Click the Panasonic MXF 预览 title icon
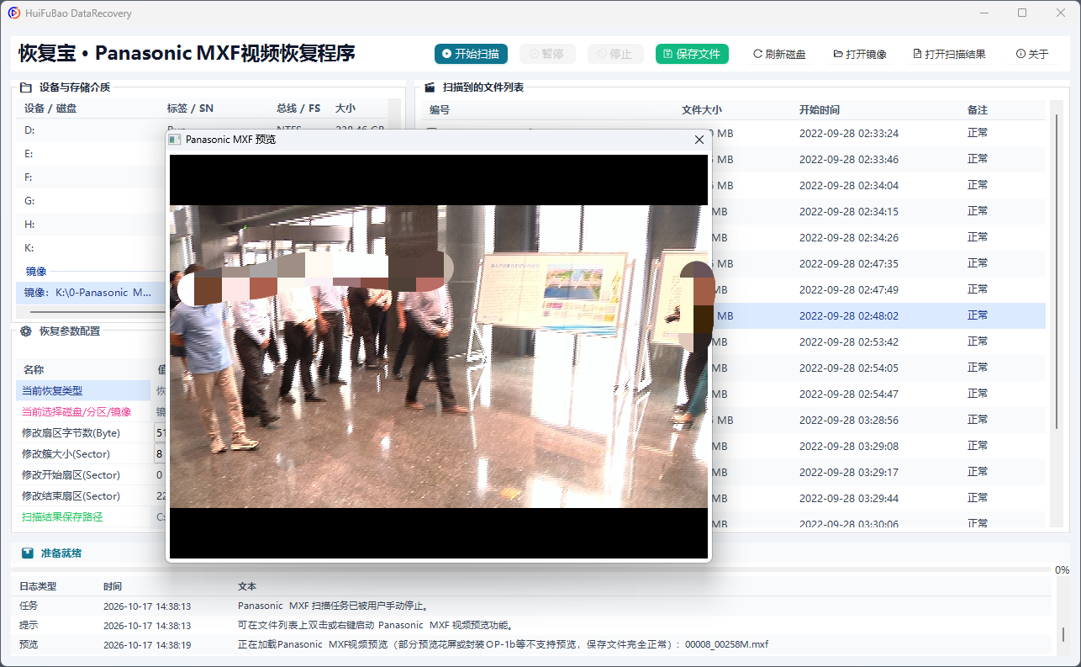The height and width of the screenshot is (667, 1081). (x=175, y=140)
